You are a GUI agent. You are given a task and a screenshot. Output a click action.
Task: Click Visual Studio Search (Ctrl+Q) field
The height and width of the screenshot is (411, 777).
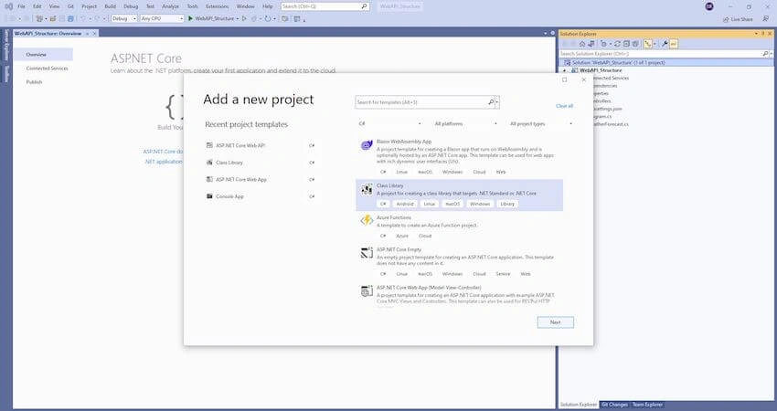pyautogui.click(x=321, y=6)
